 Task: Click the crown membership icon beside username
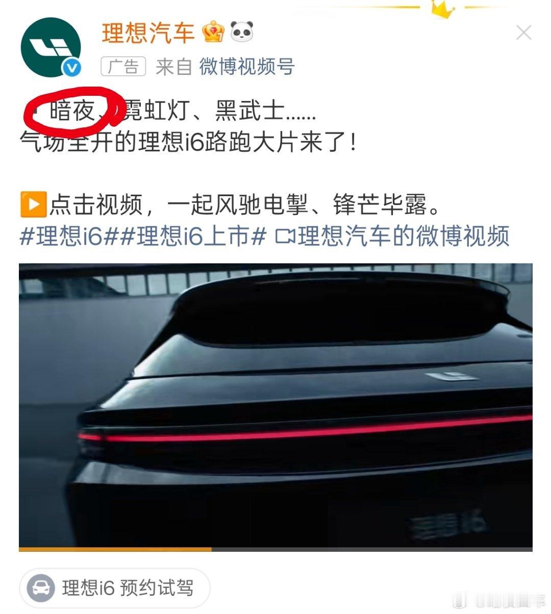point(213,33)
